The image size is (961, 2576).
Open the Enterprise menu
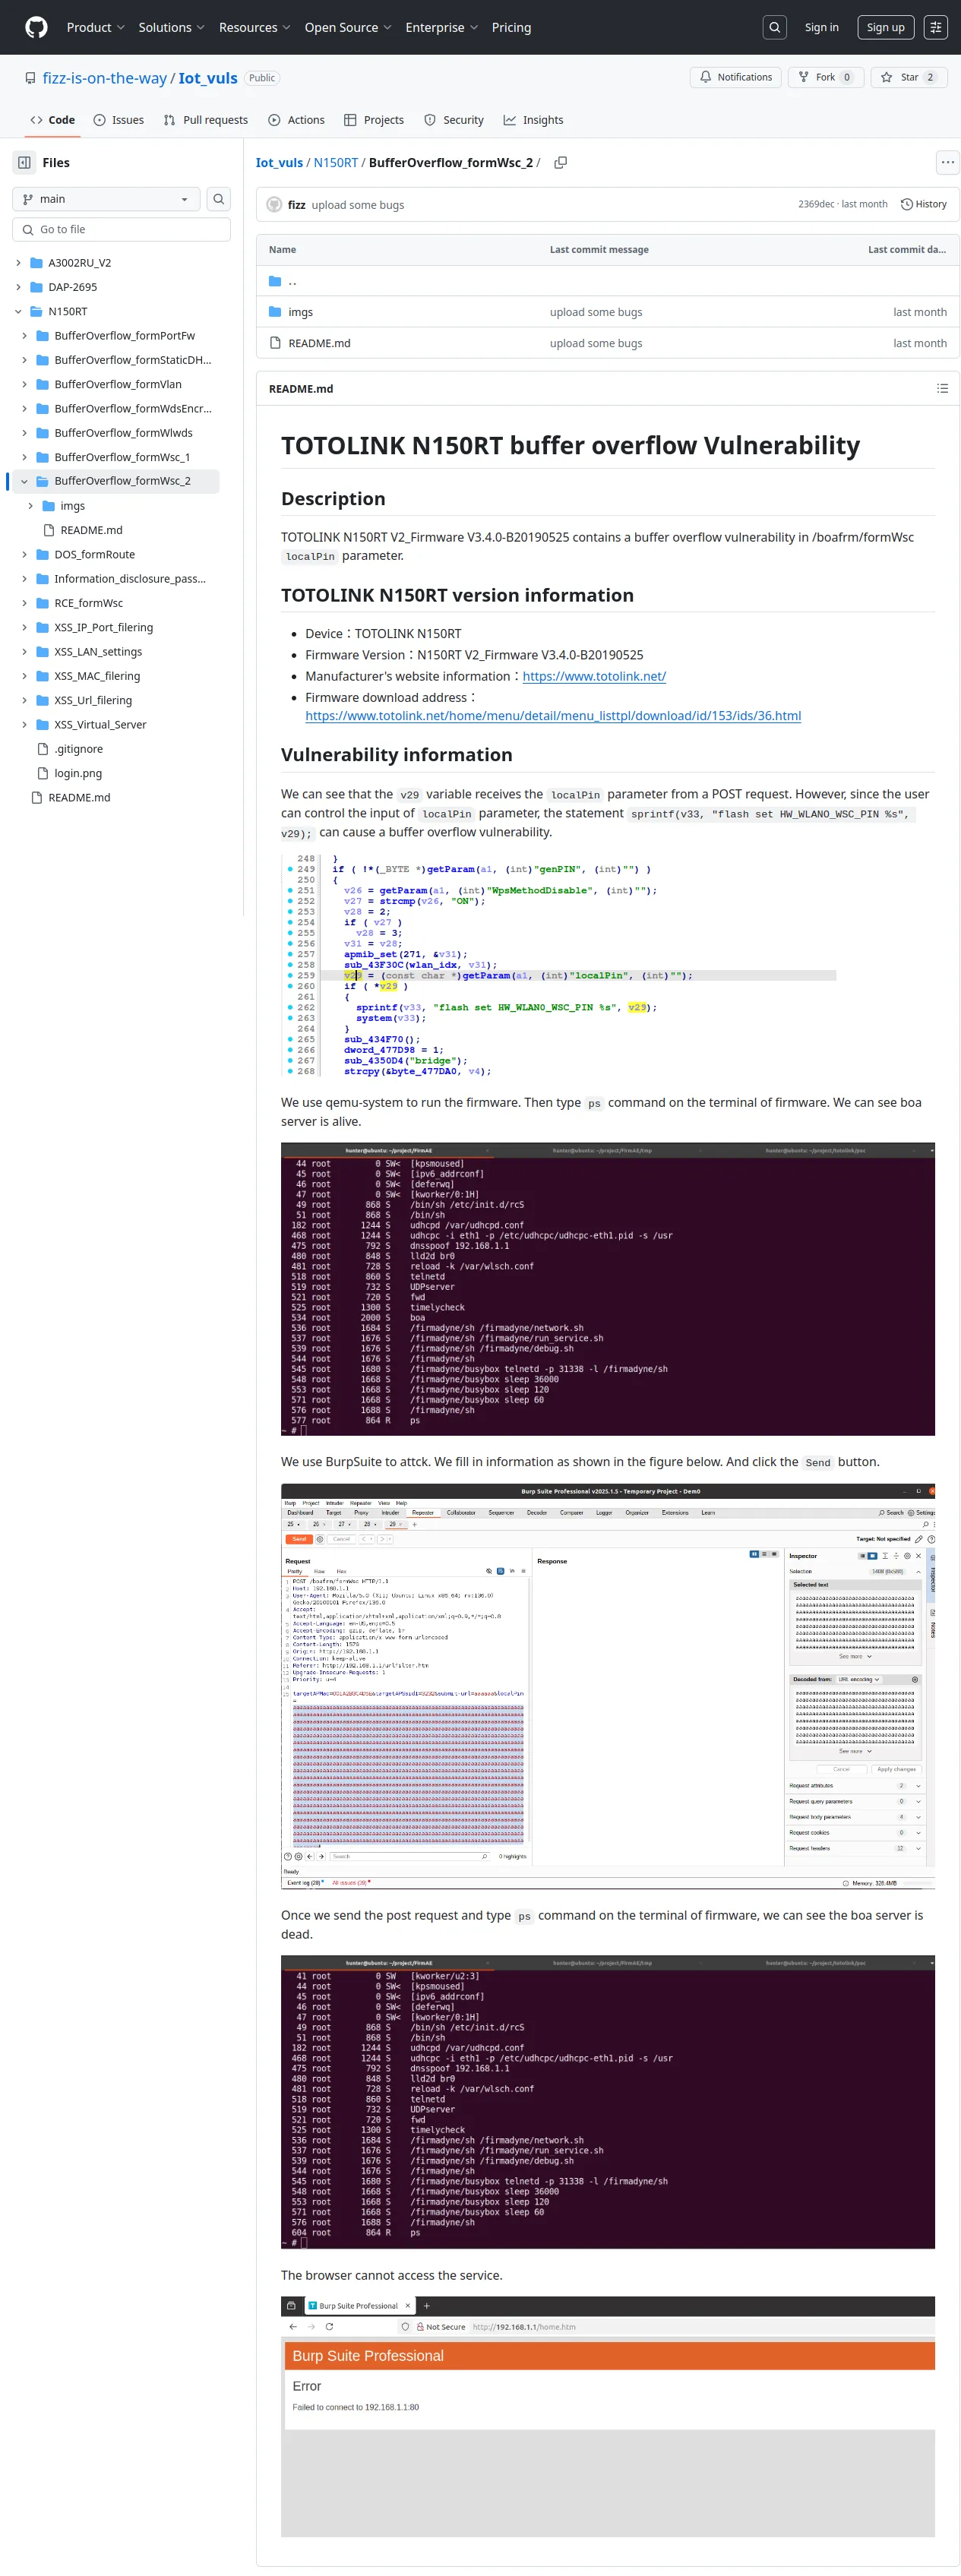point(441,27)
